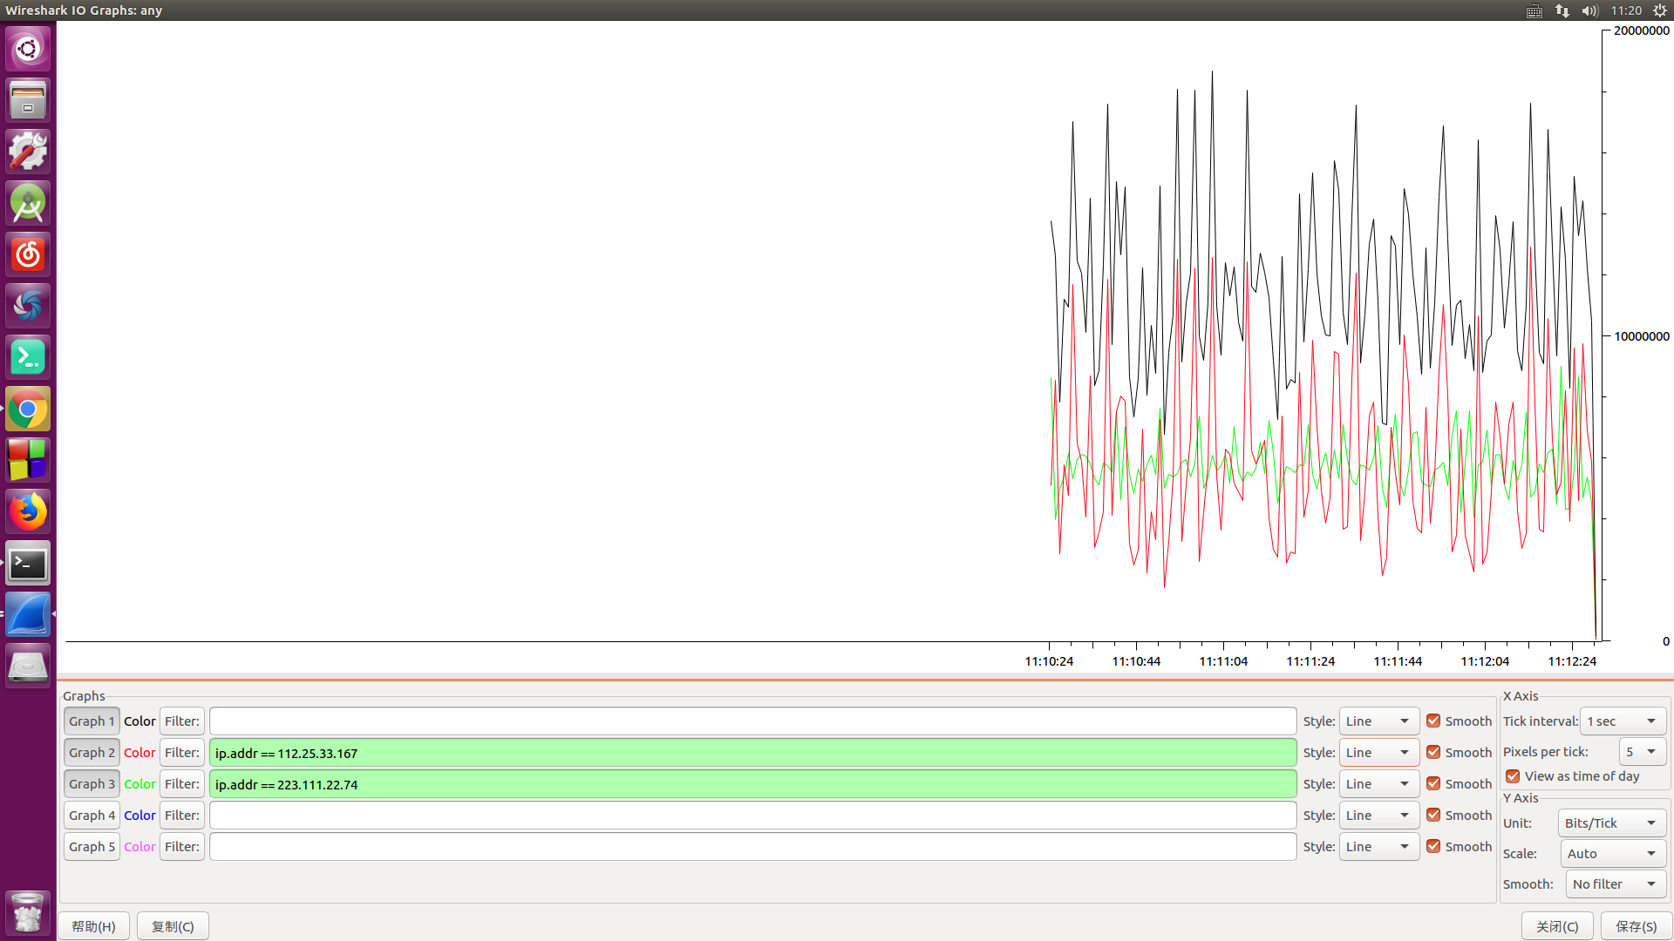
Task: Enable the Graph 5 button
Action: pos(92,847)
